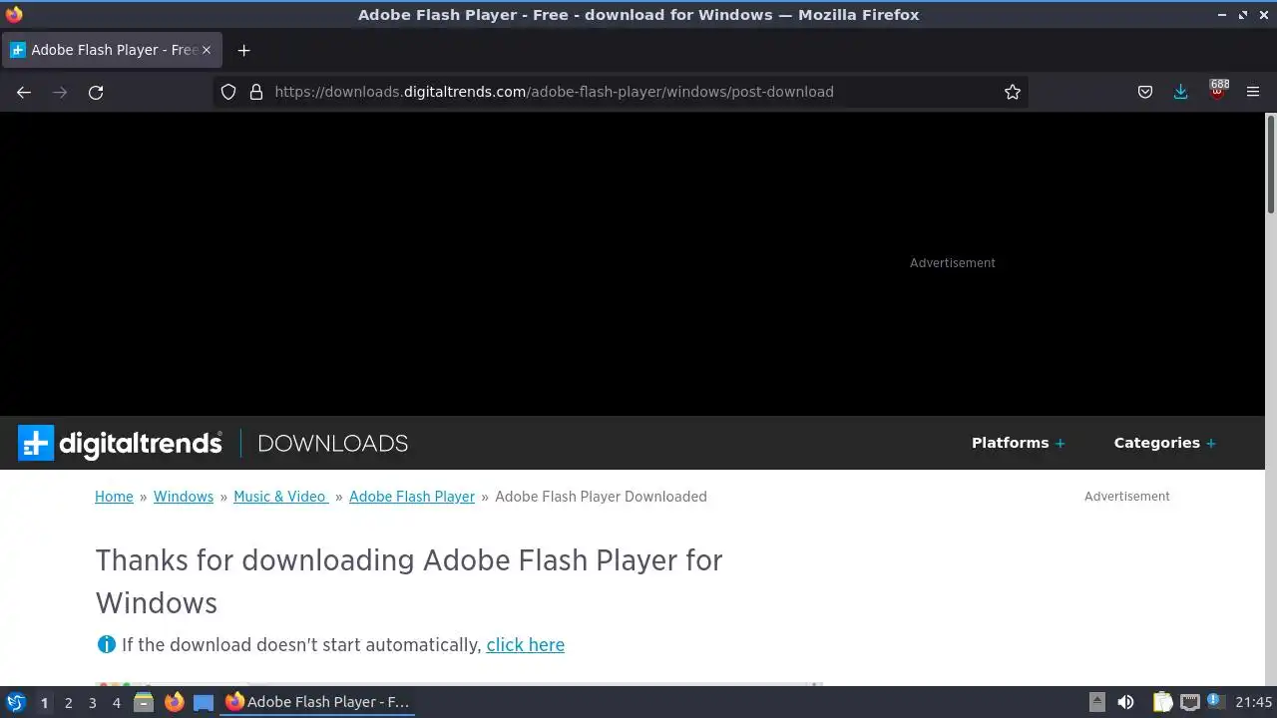Open the network connection tray icon

point(1189,702)
